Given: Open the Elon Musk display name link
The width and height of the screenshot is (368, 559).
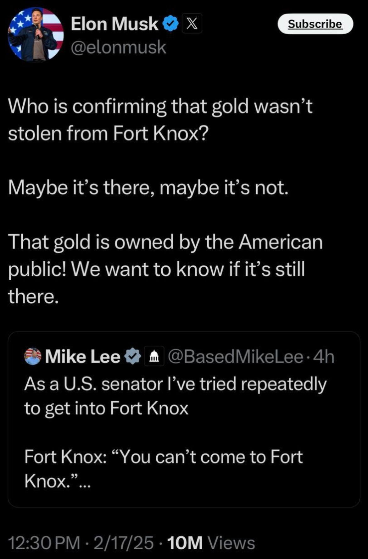Looking at the screenshot, I should [x=114, y=24].
